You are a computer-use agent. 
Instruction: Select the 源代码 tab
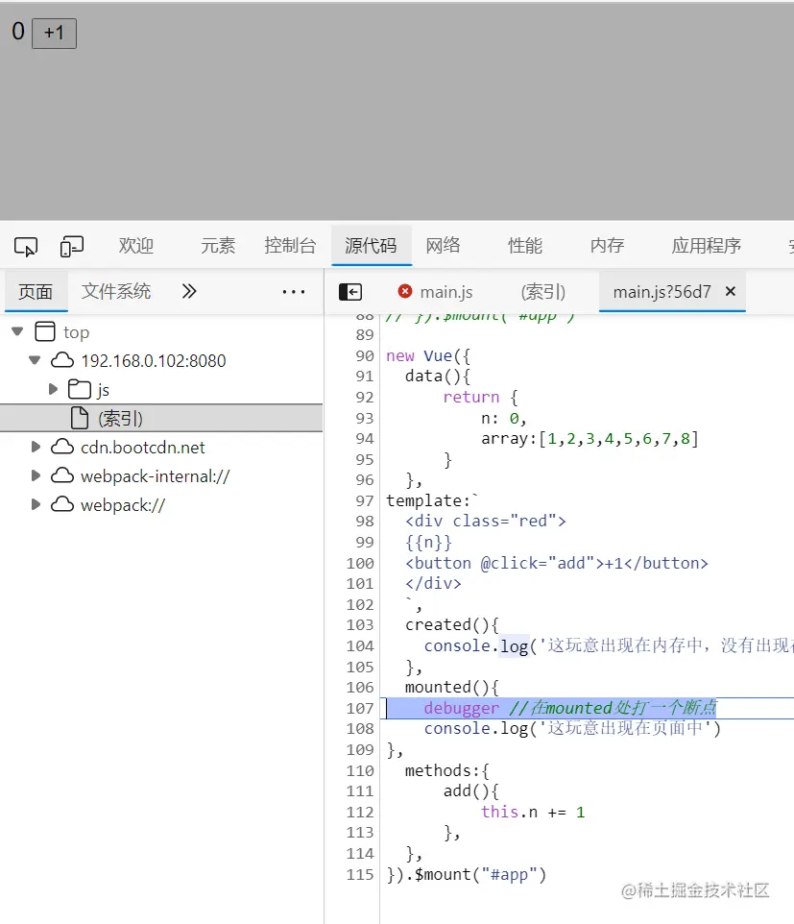[372, 246]
